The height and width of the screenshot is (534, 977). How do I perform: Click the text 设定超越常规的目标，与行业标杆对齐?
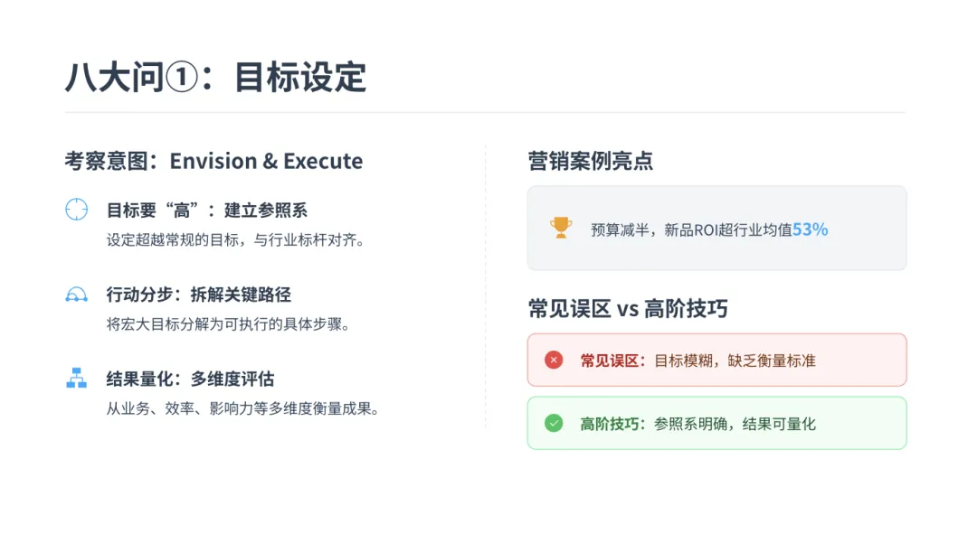pos(235,240)
